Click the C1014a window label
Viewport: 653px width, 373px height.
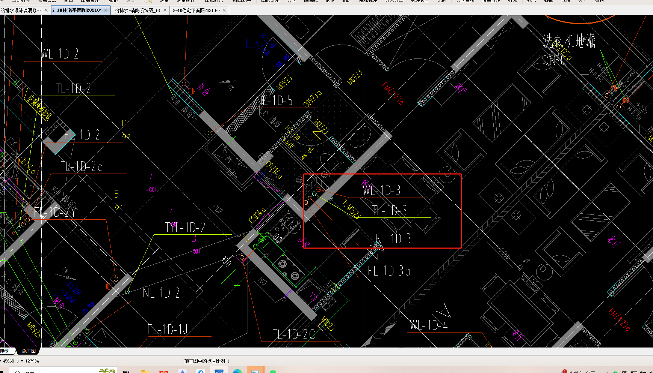coord(258,216)
